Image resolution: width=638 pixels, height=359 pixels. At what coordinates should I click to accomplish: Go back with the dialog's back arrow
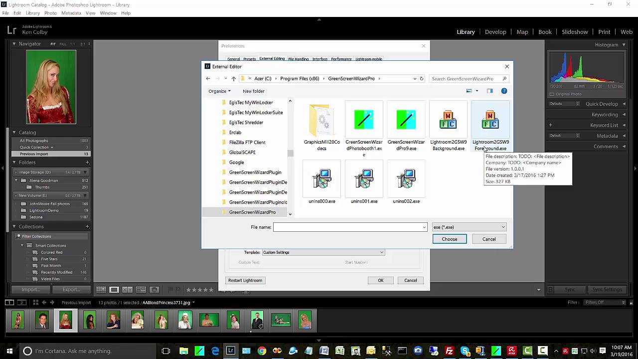pos(208,78)
